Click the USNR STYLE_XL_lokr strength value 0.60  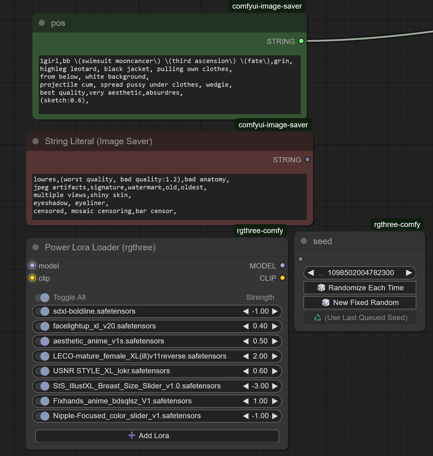click(260, 371)
